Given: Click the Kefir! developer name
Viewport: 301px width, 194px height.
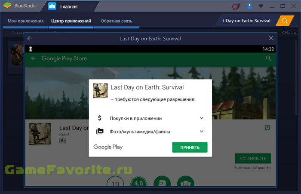Looking at the screenshot, I should tap(64, 135).
